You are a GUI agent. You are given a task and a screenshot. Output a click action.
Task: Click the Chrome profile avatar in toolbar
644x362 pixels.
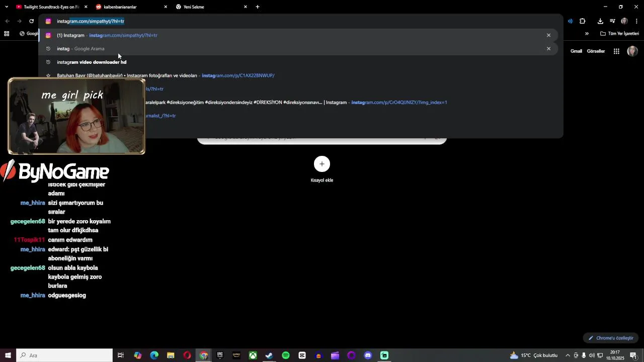[624, 21]
